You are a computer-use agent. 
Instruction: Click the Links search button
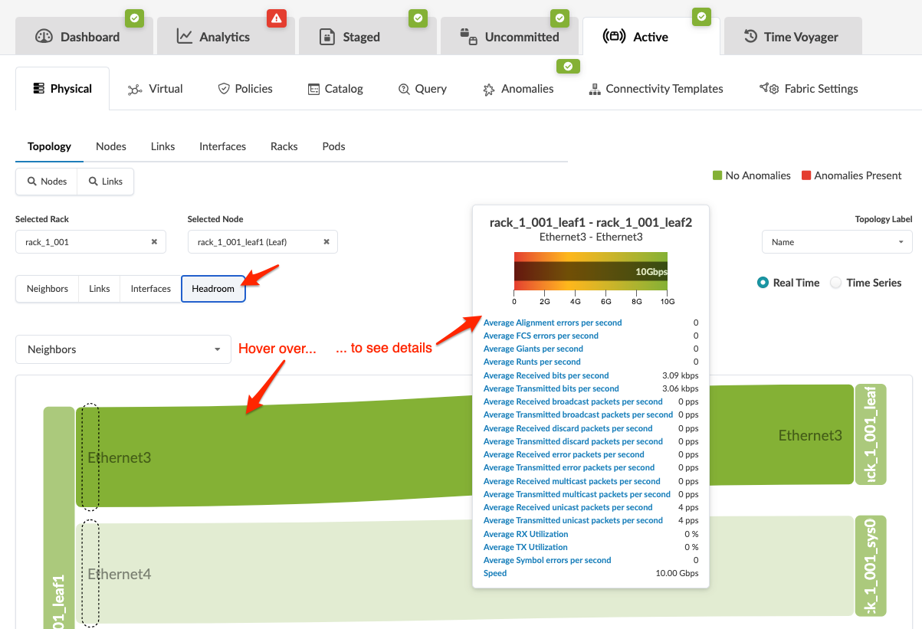point(106,182)
